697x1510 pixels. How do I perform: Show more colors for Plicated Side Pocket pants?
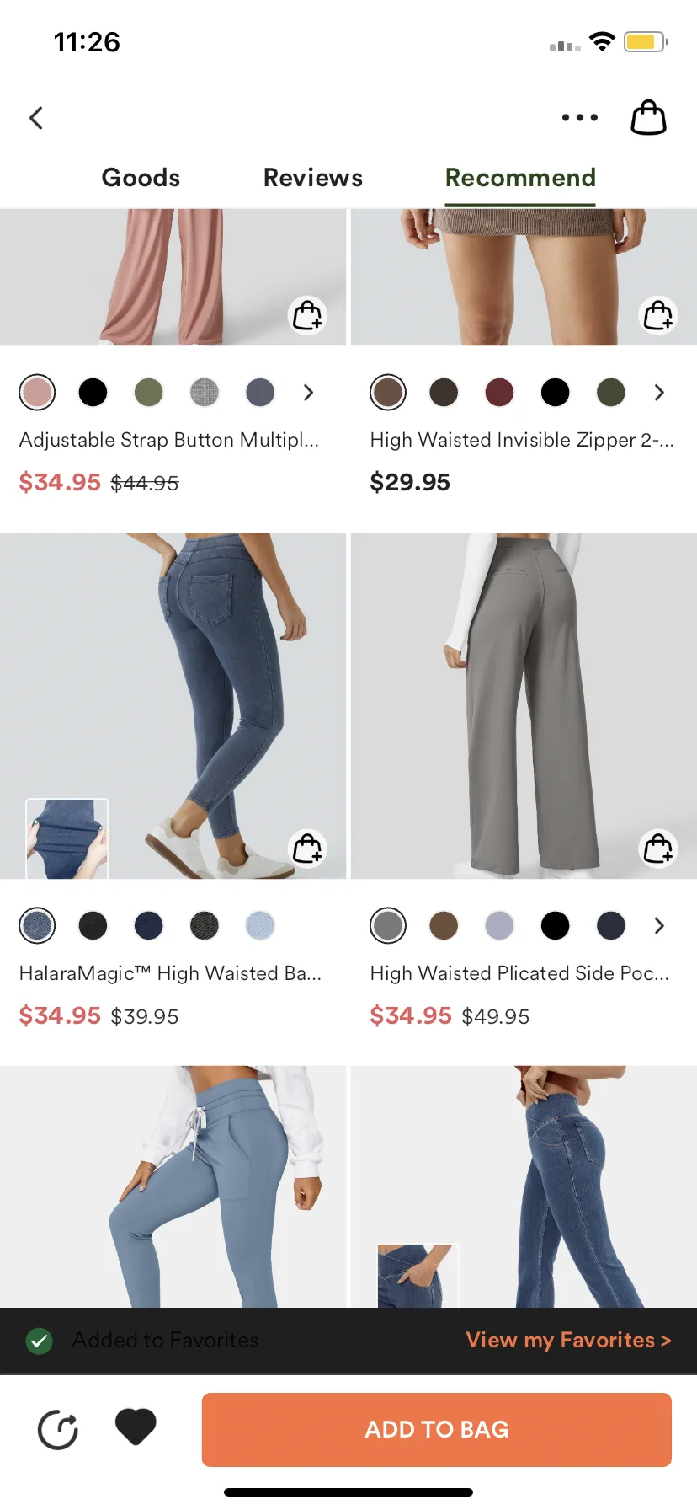pos(659,925)
